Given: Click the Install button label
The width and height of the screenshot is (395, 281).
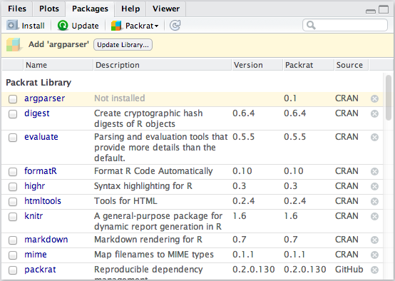Looking at the screenshot, I should [x=33, y=26].
